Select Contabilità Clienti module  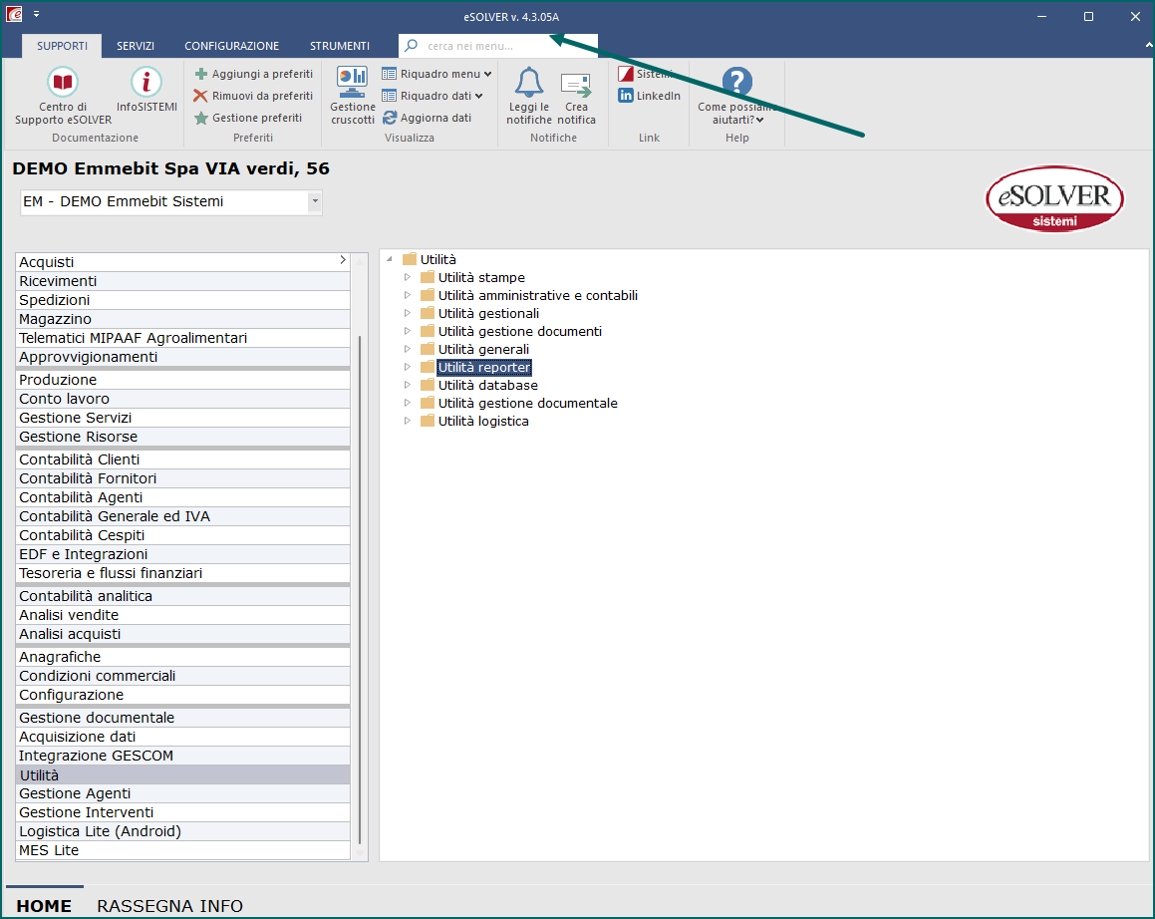182,459
